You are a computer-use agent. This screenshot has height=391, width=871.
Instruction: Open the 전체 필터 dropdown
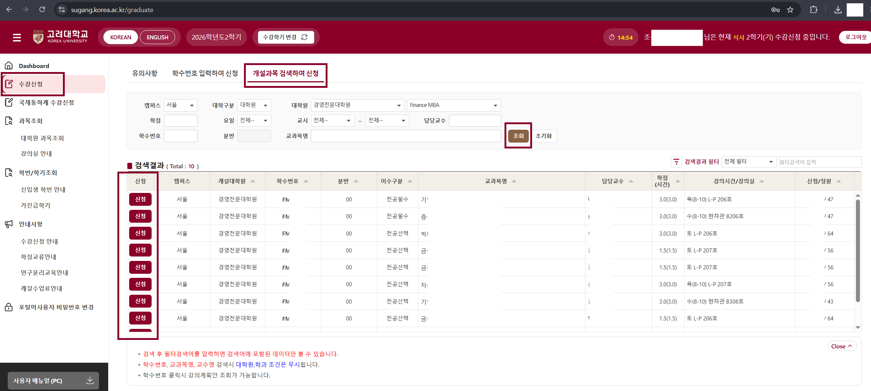(x=749, y=162)
